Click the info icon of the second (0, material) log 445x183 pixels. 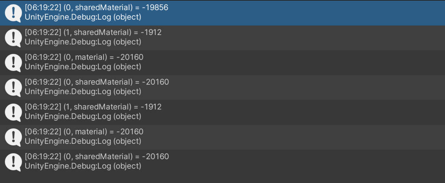[13, 137]
